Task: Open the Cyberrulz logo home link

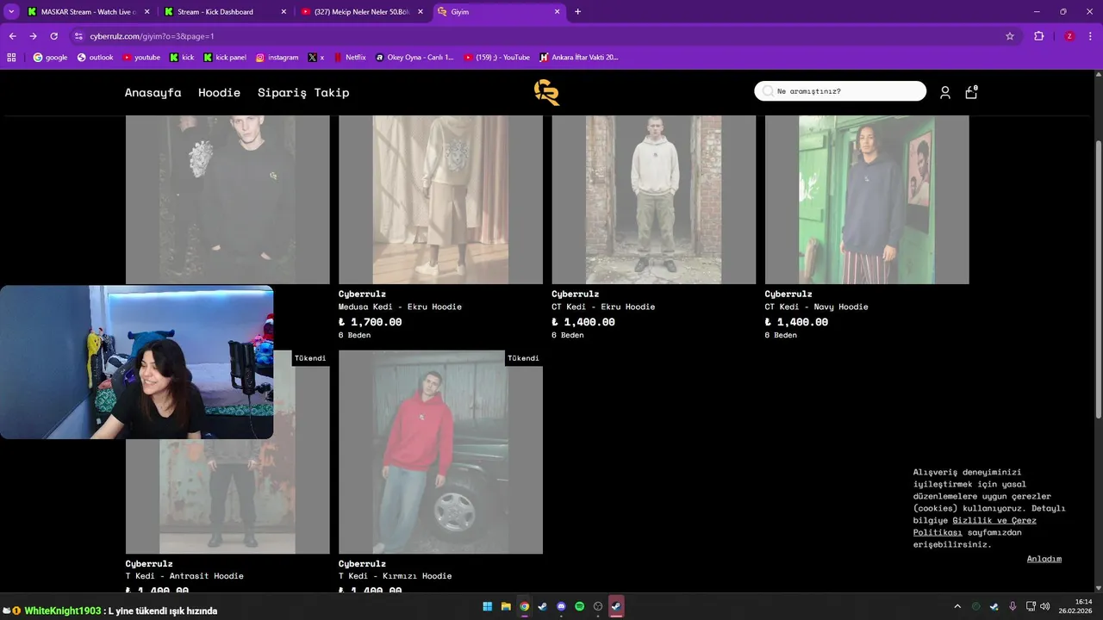Action: (x=546, y=92)
